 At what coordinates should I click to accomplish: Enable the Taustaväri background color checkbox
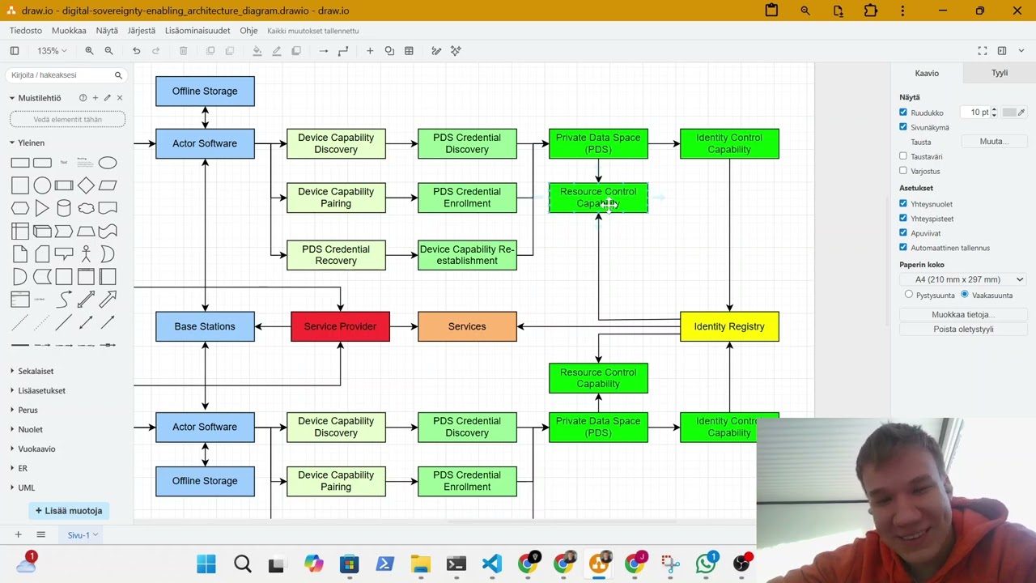point(903,156)
